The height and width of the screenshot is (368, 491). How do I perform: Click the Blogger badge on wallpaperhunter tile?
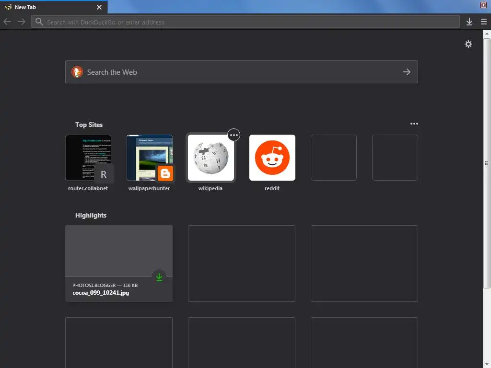[x=165, y=173]
